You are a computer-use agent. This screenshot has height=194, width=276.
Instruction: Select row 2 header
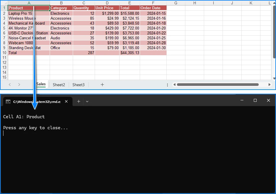[x=4, y=13]
